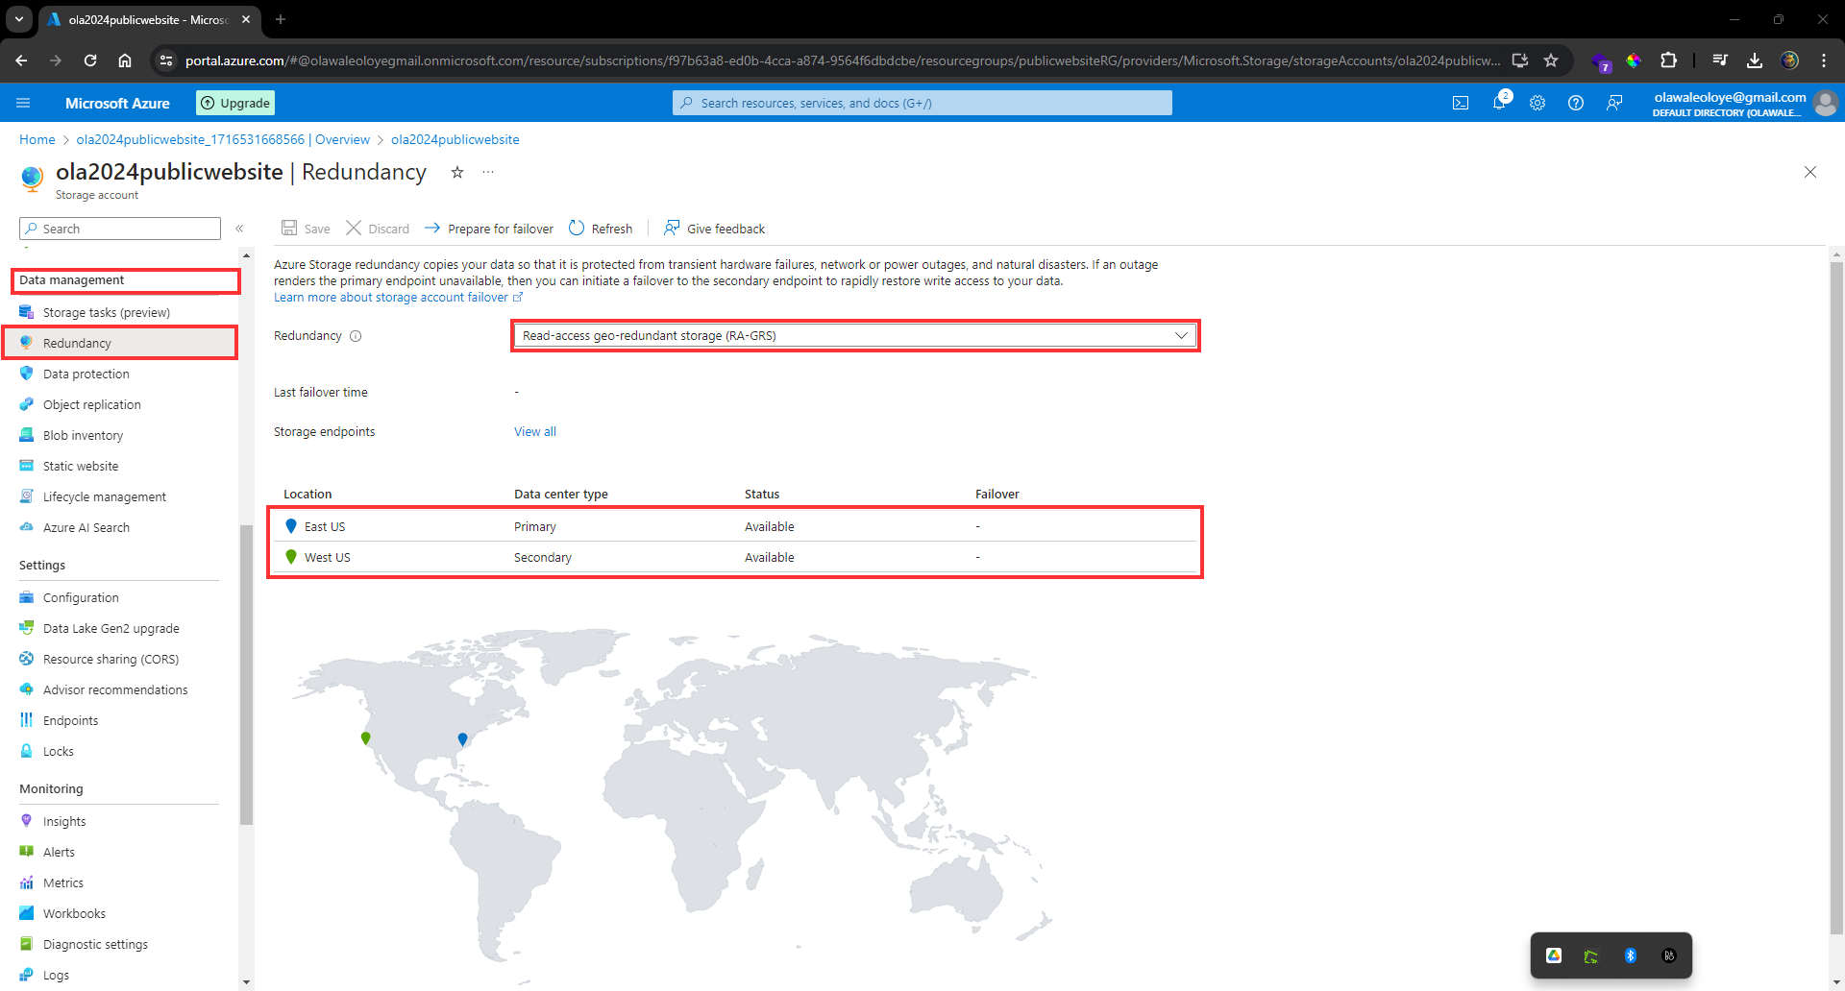Screen dimensions: 1845x991
Task: Collapse the left menu with chevron
Action: pos(239,229)
